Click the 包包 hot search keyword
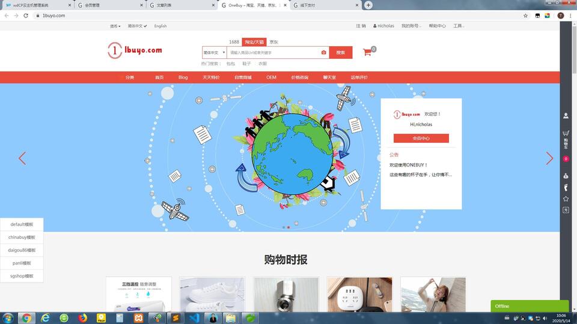577x324 pixels. pyautogui.click(x=231, y=64)
